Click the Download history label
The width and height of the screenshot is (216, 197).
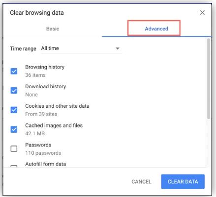coord(46,86)
